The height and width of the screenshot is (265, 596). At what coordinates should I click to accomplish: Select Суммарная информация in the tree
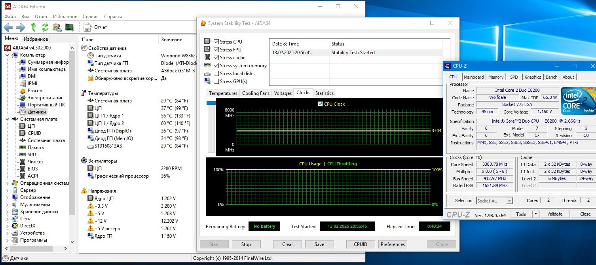pyautogui.click(x=44, y=62)
